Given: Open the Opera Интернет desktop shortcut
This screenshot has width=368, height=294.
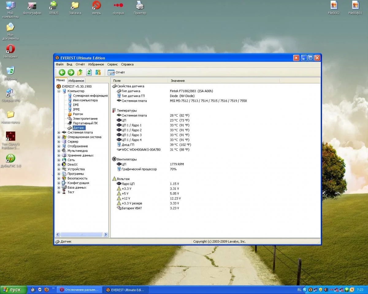Looking at the screenshot, I should tap(10, 49).
